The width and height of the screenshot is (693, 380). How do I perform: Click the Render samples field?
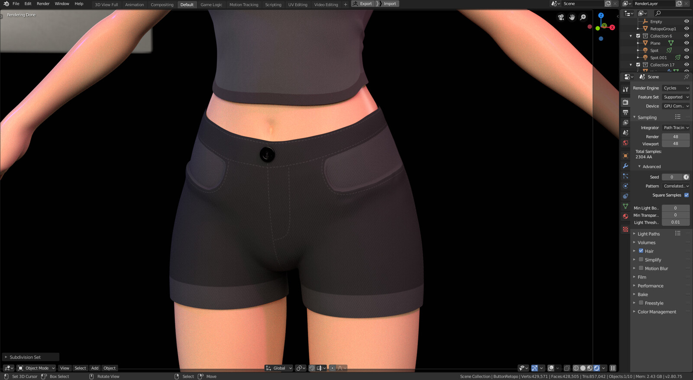point(676,136)
